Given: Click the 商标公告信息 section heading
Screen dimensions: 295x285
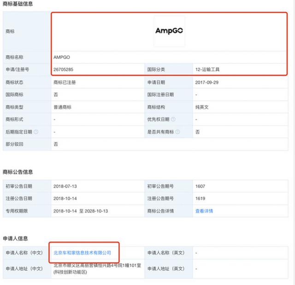Looking at the screenshot, I should (x=18, y=172).
